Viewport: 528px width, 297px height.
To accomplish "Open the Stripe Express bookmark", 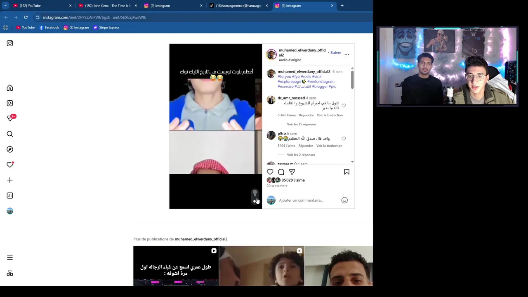I will [106, 28].
